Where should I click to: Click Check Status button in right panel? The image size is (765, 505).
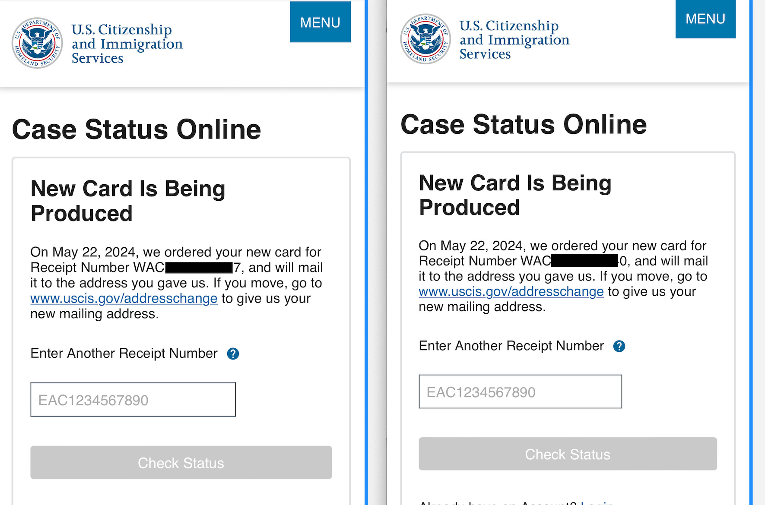tap(568, 454)
